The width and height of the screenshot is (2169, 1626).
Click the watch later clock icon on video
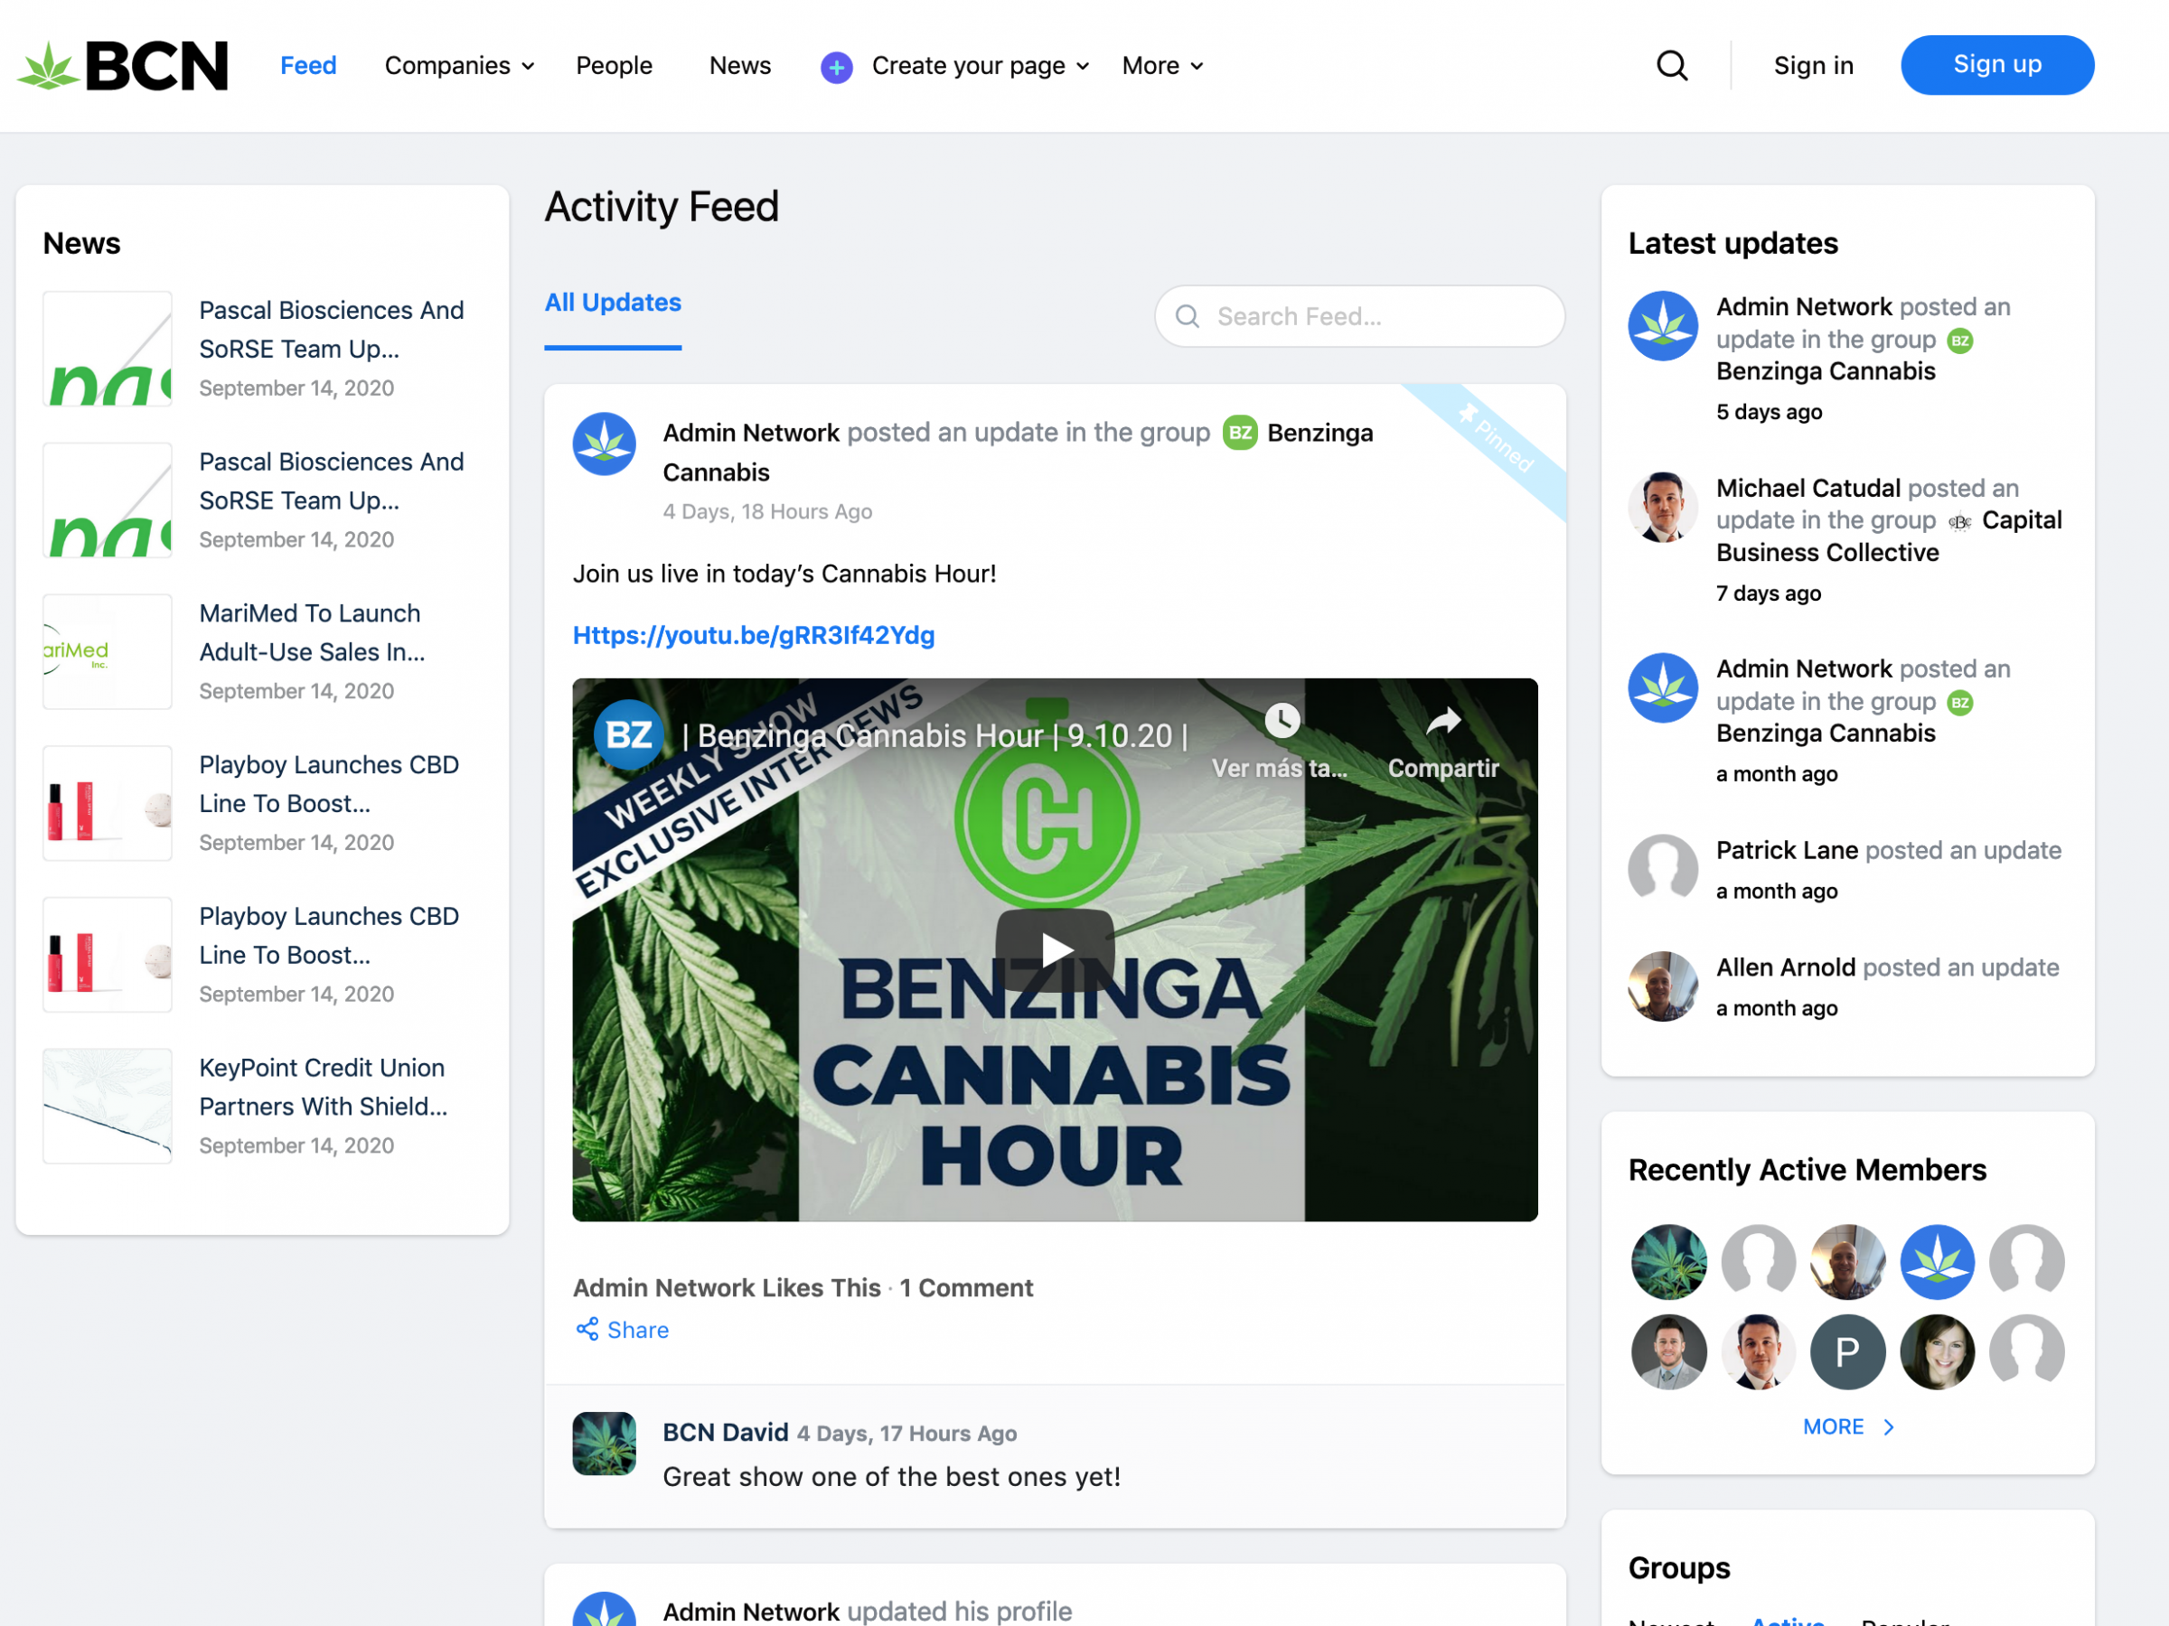click(1282, 720)
